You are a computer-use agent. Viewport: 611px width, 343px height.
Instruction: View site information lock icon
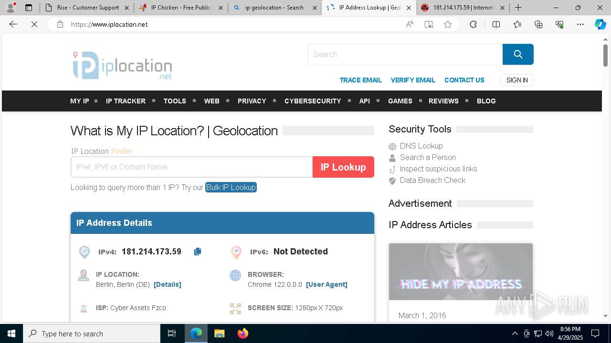coord(60,24)
